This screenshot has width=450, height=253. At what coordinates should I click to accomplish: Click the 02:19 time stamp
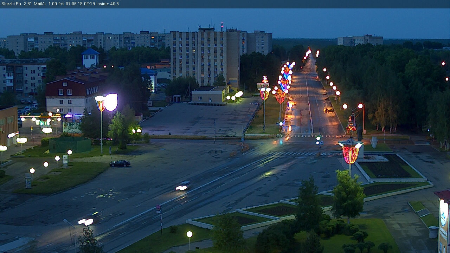click(x=89, y=4)
